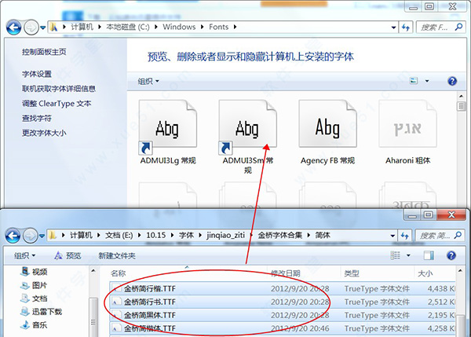Select 简体 breadcrumb segment
Image resolution: width=471 pixels, height=337 pixels.
(323, 235)
